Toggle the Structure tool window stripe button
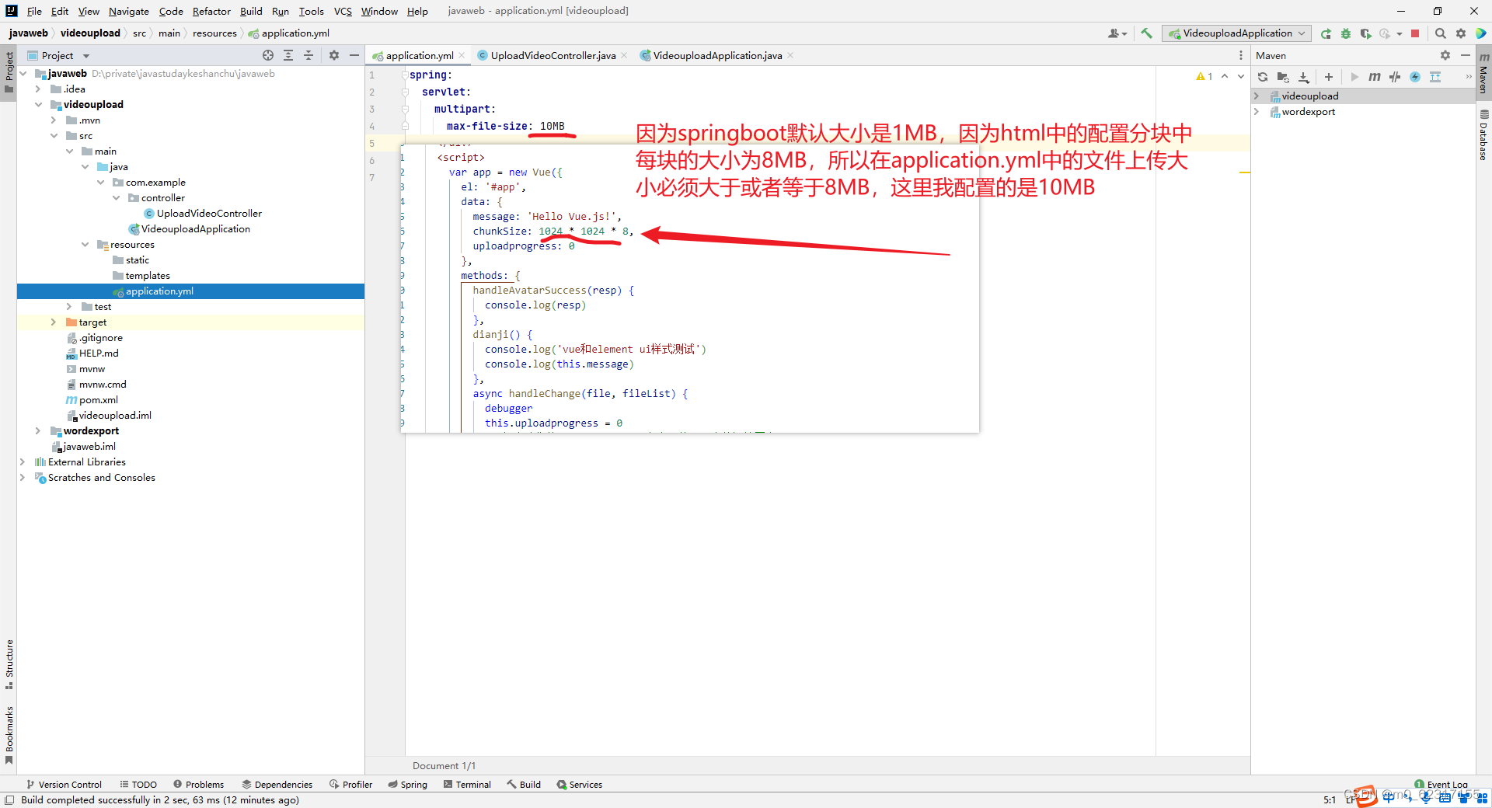1492x808 pixels. tap(9, 664)
